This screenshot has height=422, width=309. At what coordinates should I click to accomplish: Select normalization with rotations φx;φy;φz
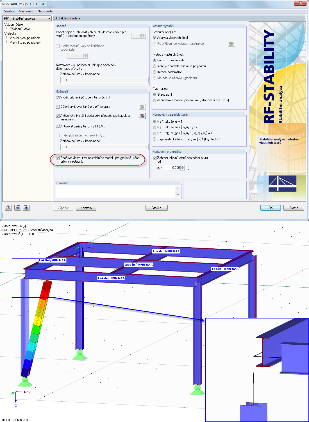coord(154,133)
